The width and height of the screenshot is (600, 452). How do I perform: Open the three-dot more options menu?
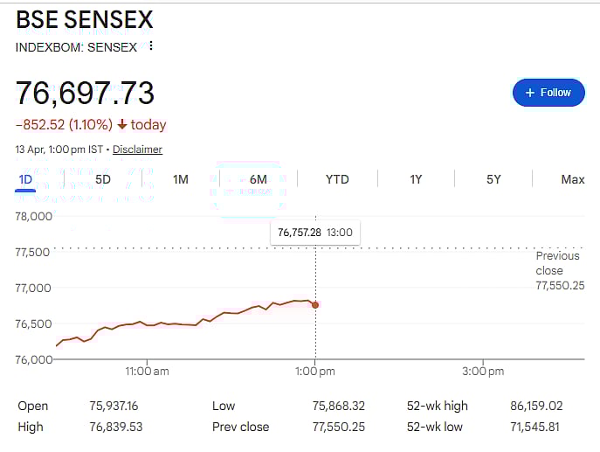[151, 46]
